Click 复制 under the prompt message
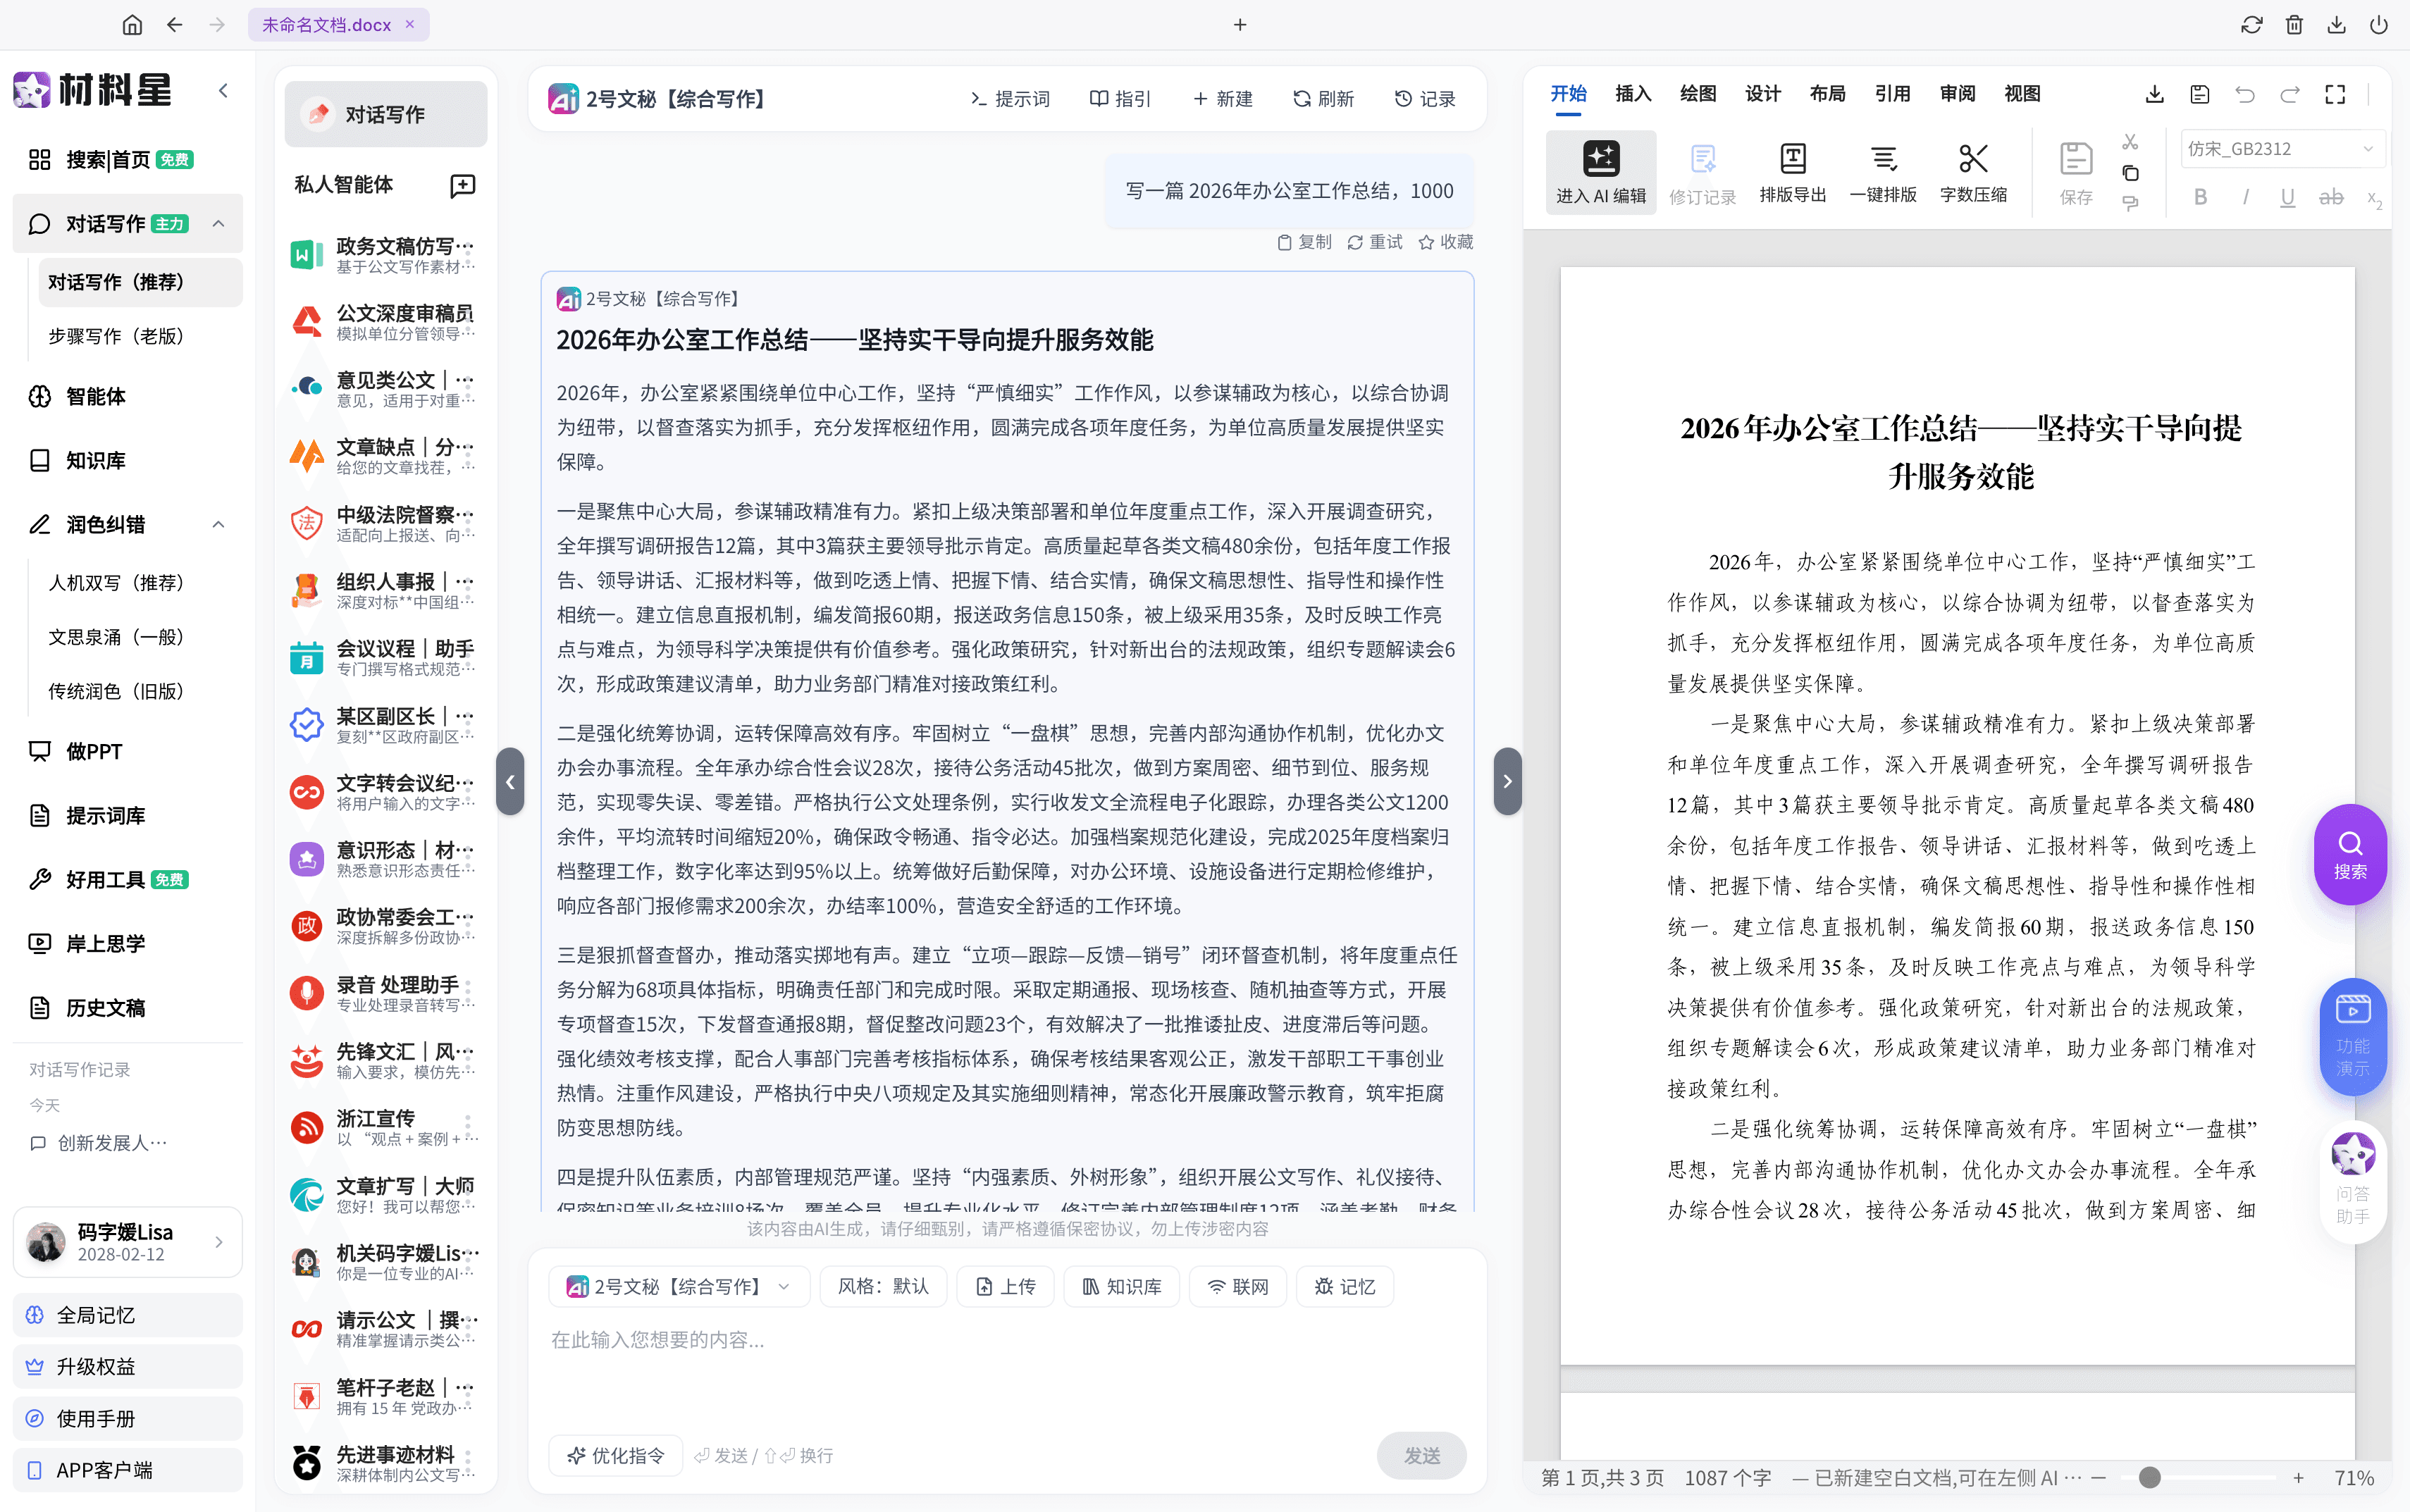The height and width of the screenshot is (1512, 2410). [x=1304, y=242]
